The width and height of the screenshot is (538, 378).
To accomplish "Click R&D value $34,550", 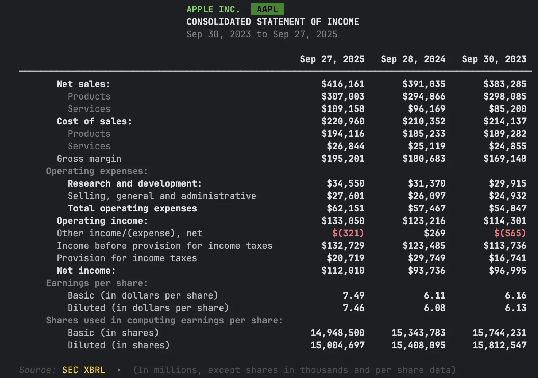I will click(346, 183).
